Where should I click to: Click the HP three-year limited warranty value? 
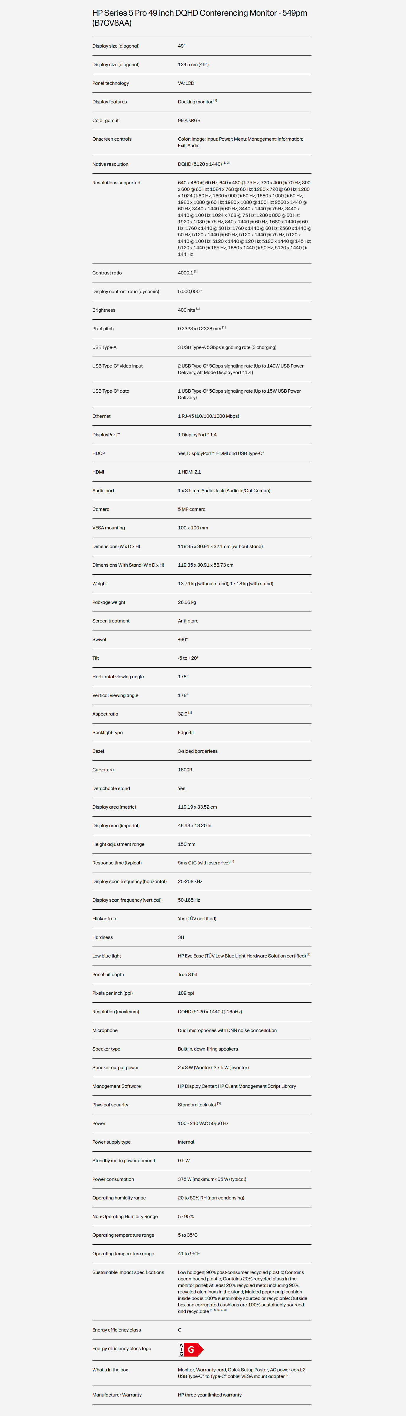210,1394
